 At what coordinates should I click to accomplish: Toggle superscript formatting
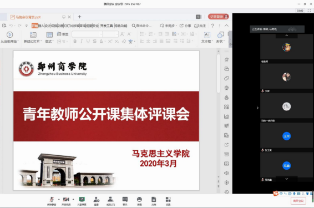click(110, 41)
